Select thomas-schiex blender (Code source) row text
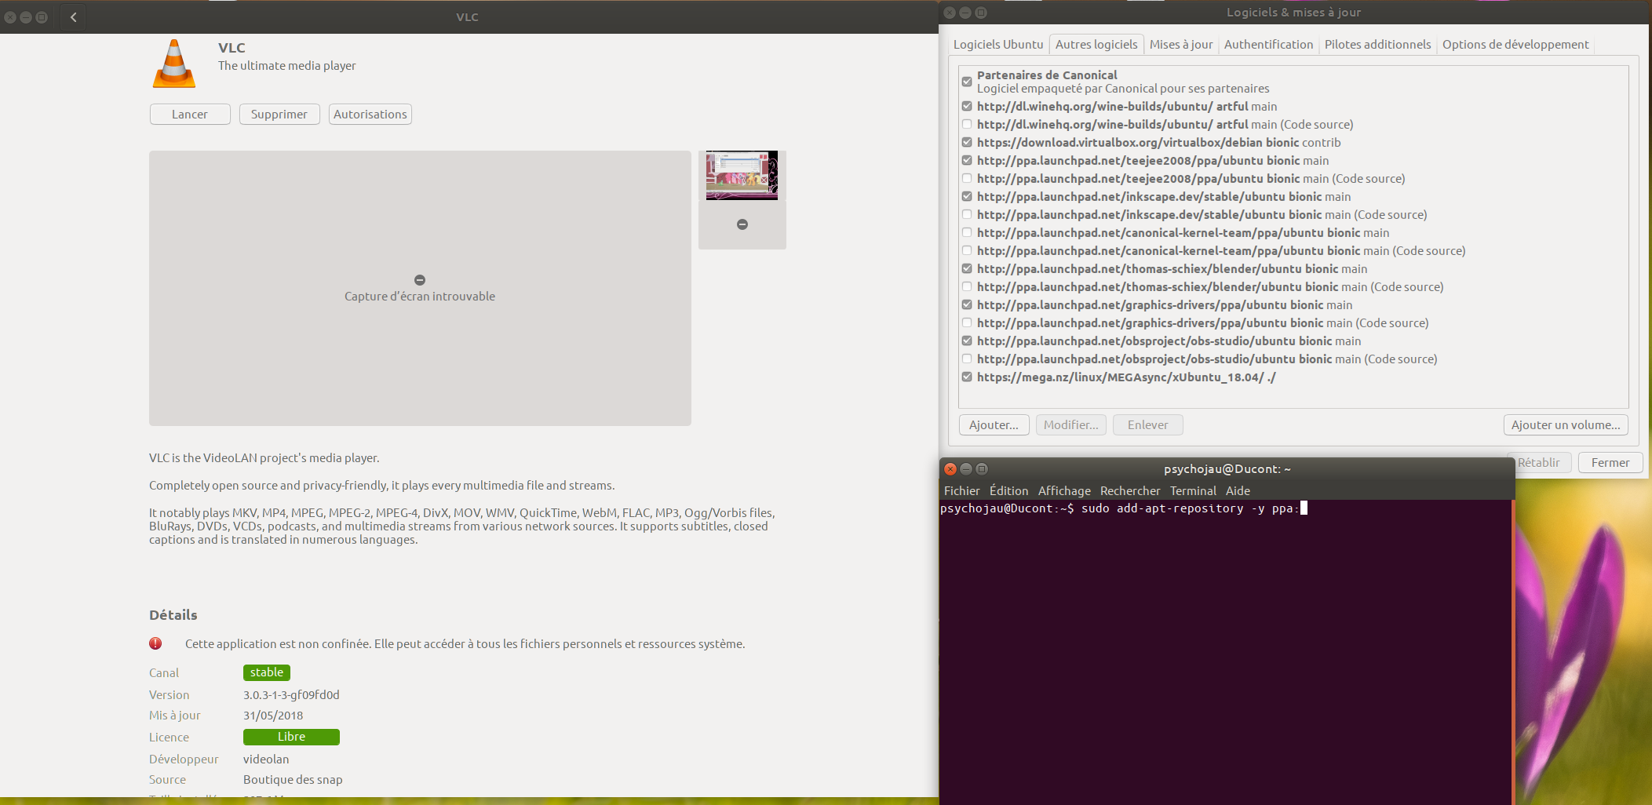The width and height of the screenshot is (1652, 805). click(x=1210, y=286)
